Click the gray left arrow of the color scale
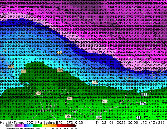The image size is (167, 129). click(x=6, y=126)
